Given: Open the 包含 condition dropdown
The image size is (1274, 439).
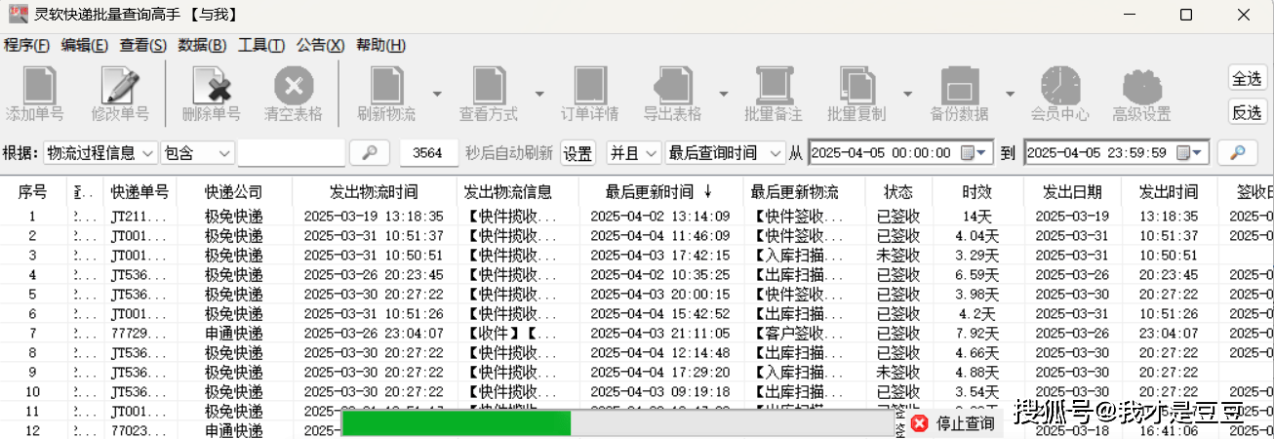Looking at the screenshot, I should pos(224,153).
